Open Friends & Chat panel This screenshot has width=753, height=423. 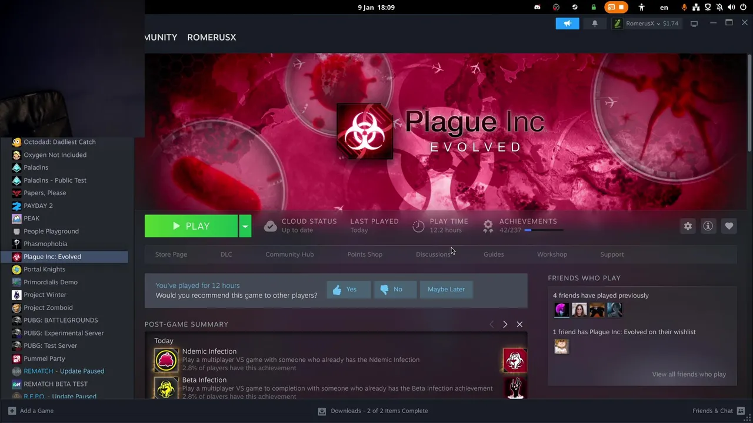717,411
